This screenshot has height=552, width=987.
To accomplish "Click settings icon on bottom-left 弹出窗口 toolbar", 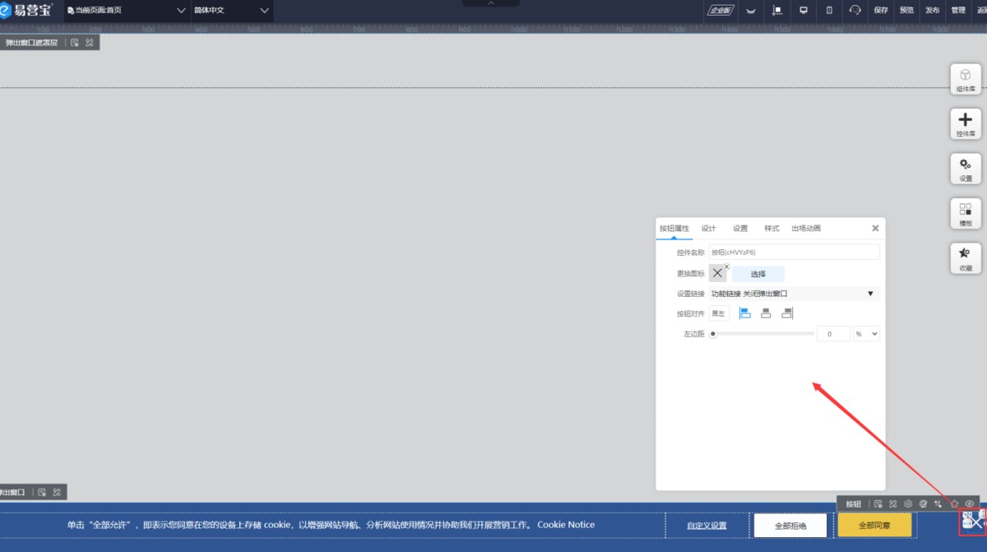I will 42,492.
